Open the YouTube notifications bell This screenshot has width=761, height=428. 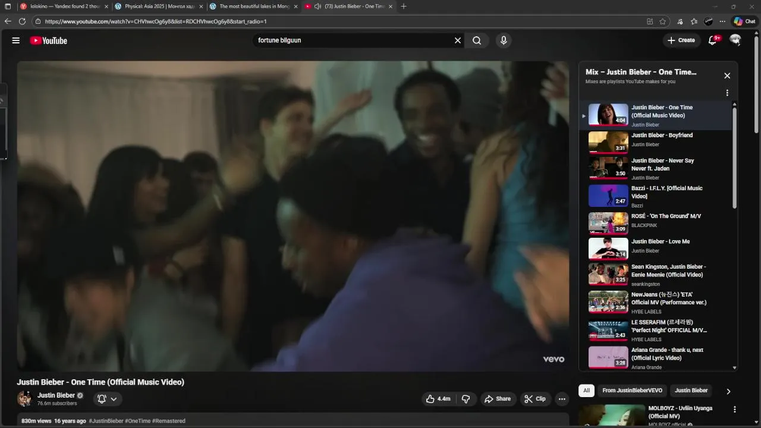[713, 40]
